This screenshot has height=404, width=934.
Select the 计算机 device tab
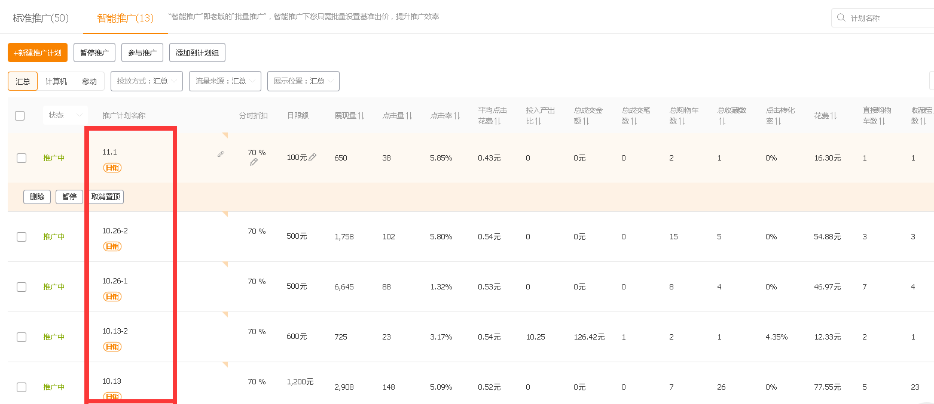(x=56, y=81)
